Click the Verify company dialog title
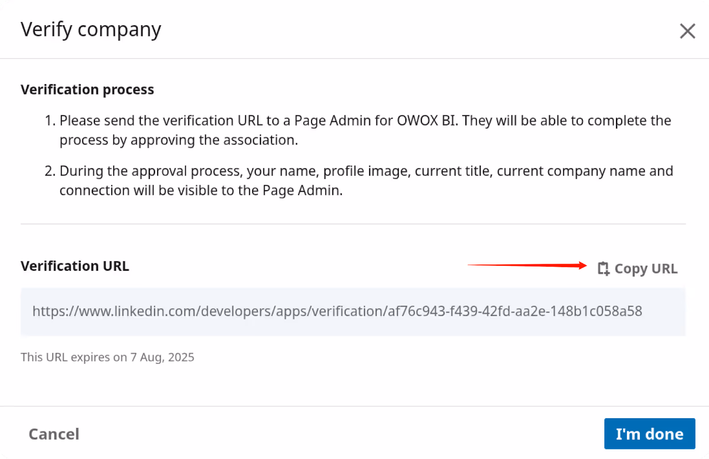The image size is (709, 459). (91, 29)
